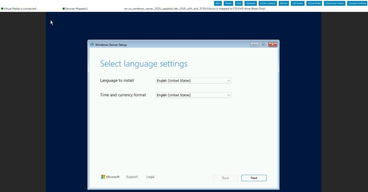Take a Screen Capture
Screen dimensions: 368x192
(268, 3)
